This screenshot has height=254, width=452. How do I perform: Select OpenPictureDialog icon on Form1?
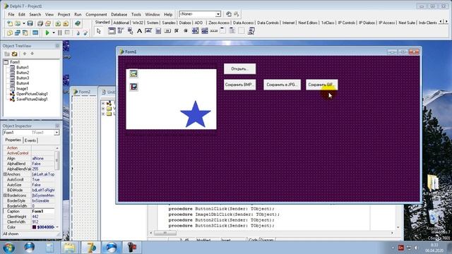click(x=133, y=73)
